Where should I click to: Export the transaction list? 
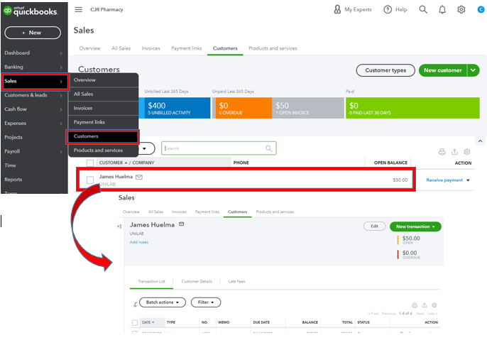tap(425, 305)
